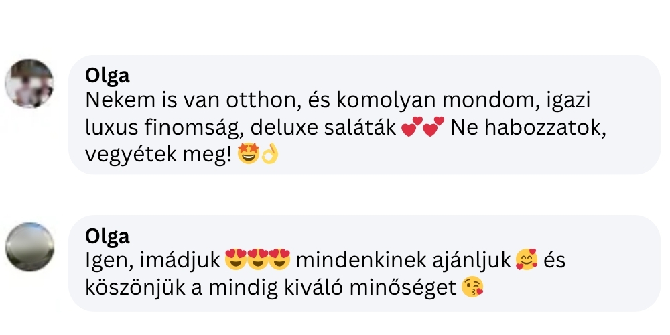Click the pink hearts emoji after "saláták"
This screenshot has width=670, height=335.
point(423,128)
